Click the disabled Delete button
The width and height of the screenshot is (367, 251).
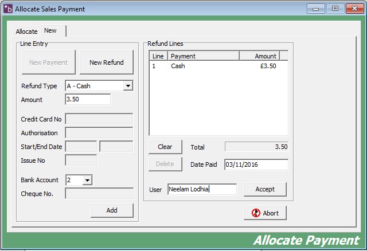pyautogui.click(x=165, y=164)
